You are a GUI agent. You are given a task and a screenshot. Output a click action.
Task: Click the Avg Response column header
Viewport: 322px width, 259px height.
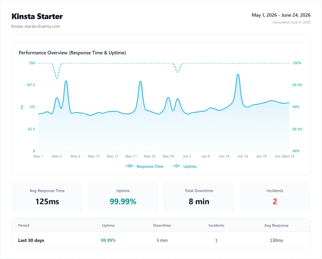(x=276, y=225)
